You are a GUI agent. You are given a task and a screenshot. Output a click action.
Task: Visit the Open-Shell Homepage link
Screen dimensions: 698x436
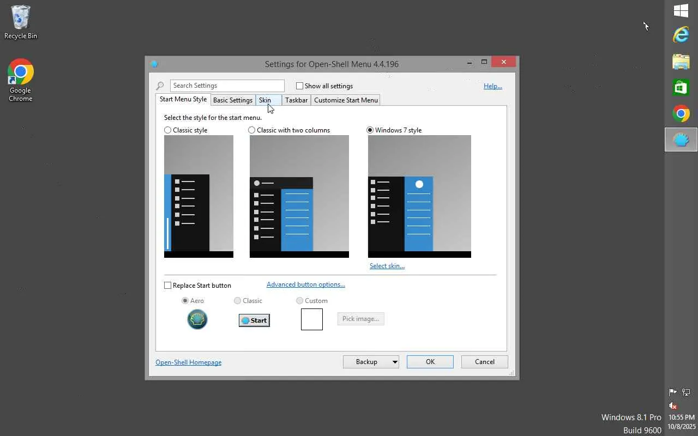tap(189, 362)
